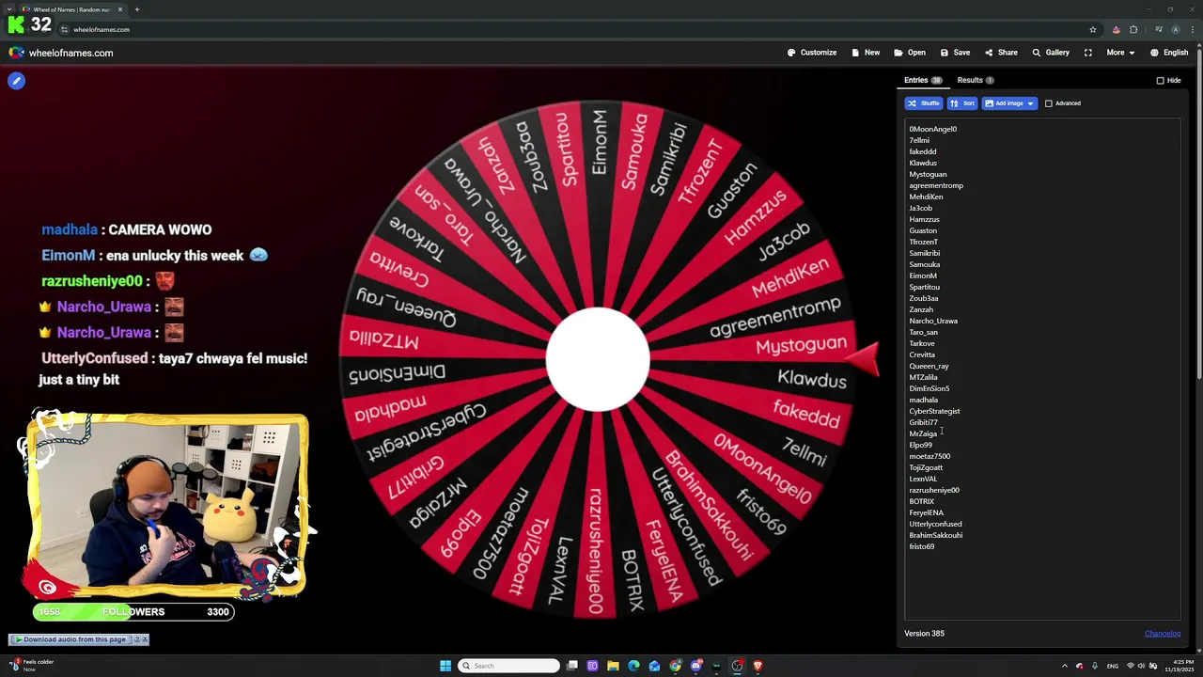The height and width of the screenshot is (677, 1203).
Task: Open File Explorer from taskbar
Action: pos(613,666)
